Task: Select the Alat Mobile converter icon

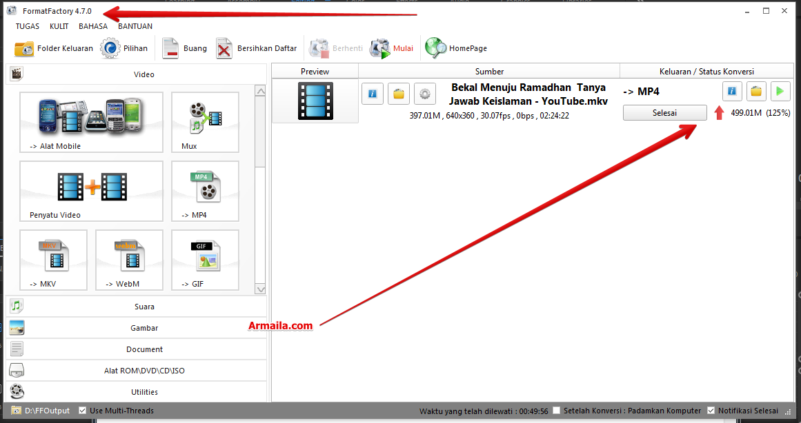Action: [92, 123]
